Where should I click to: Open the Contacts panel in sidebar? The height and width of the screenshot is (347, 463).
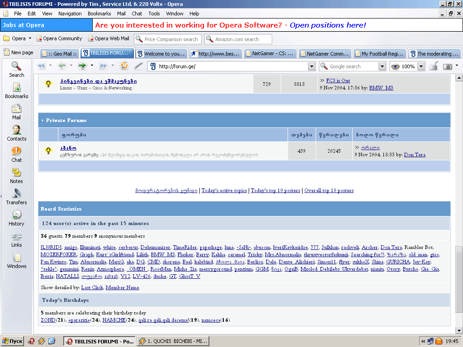click(17, 133)
